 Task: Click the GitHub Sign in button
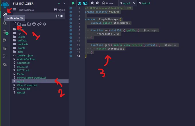click(x=60, y=10)
